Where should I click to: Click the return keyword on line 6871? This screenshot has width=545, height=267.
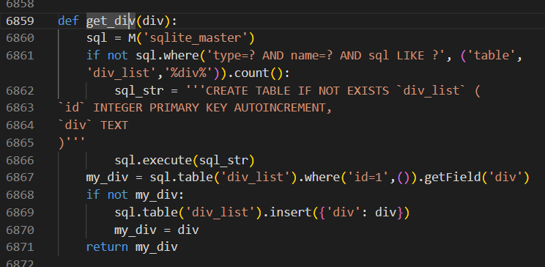point(107,246)
